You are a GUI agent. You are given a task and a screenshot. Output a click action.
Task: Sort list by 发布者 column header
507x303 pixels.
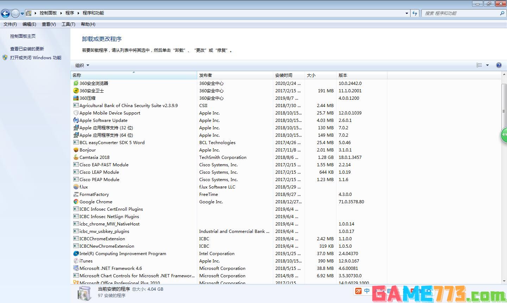click(235, 75)
